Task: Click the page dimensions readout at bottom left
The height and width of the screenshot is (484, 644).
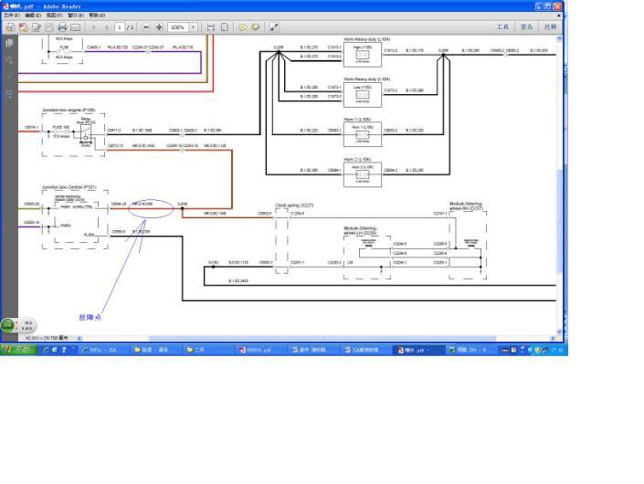Action: coord(48,338)
